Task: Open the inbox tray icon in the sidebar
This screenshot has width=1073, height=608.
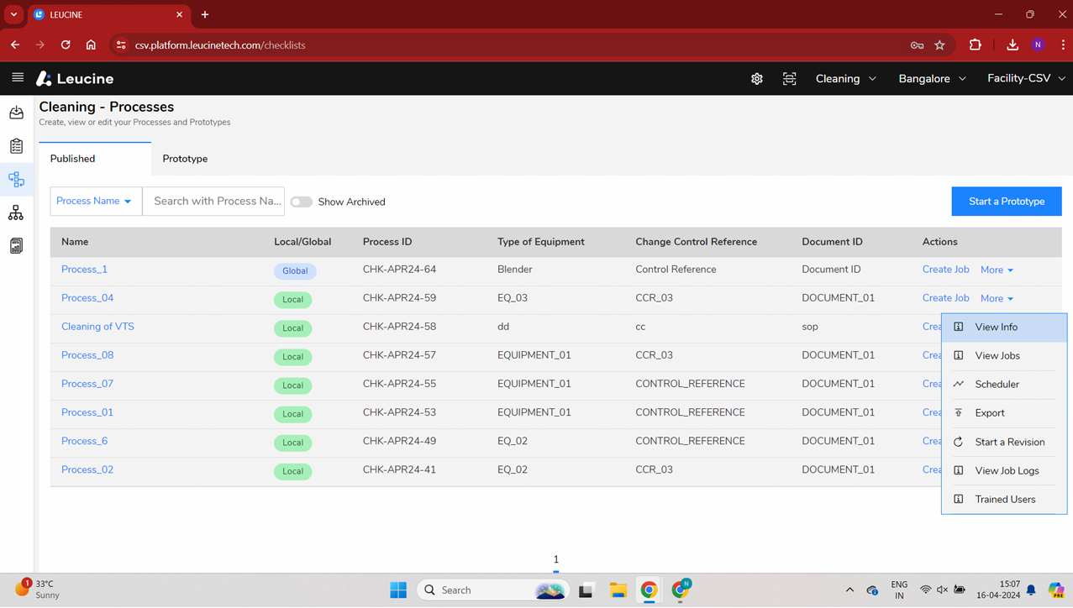Action: click(x=16, y=112)
